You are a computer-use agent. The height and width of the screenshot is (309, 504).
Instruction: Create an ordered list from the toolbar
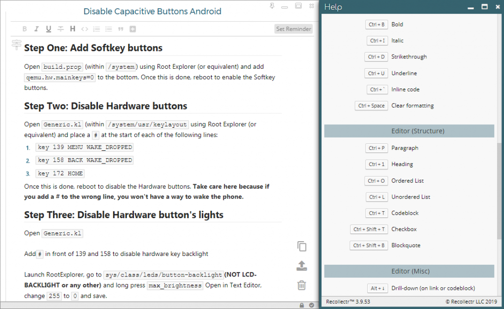tap(96, 29)
